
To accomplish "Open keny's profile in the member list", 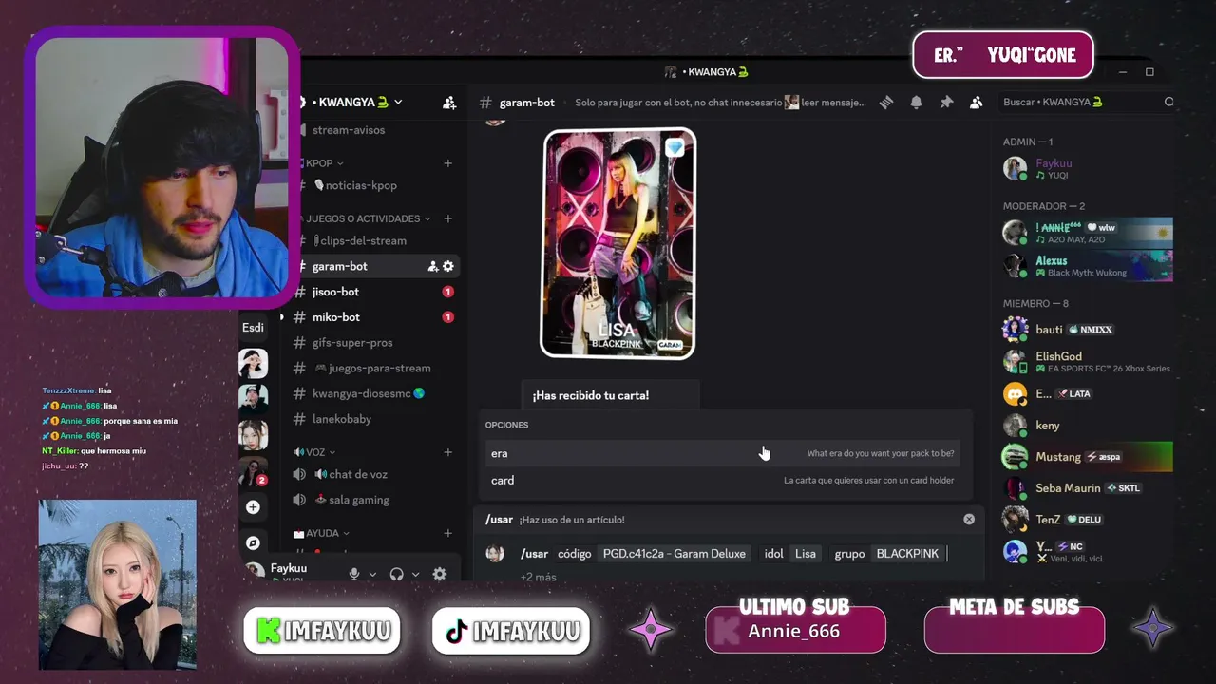I will click(1086, 426).
